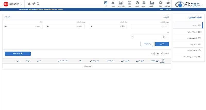This screenshot has height=110, width=206.
Task: Open the leave calendar icon
Action: point(130,3)
